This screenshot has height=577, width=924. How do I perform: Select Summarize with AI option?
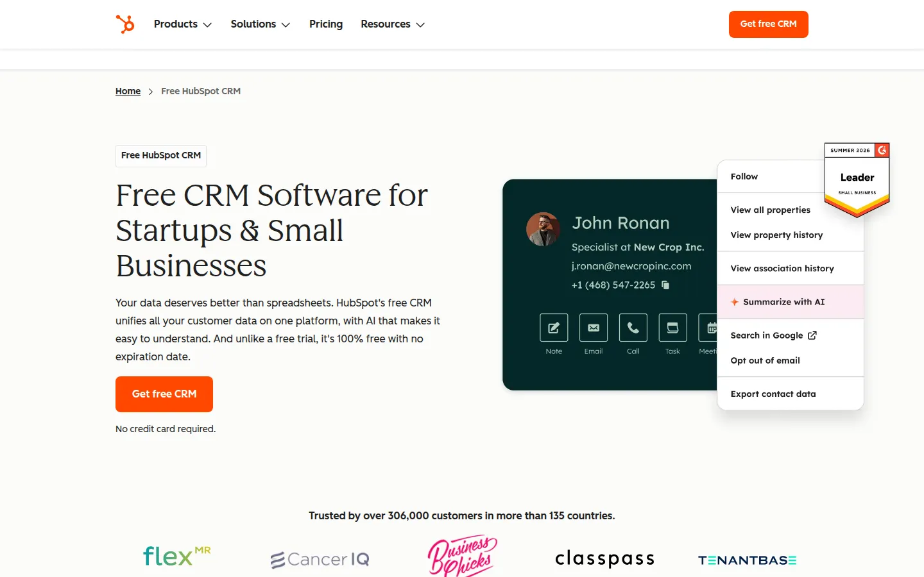(x=791, y=302)
